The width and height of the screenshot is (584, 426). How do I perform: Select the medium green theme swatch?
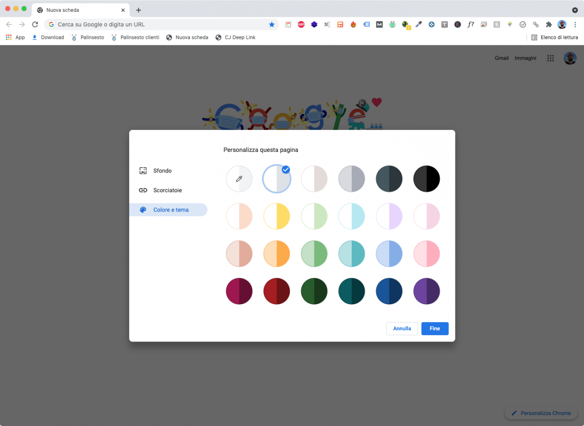(314, 254)
